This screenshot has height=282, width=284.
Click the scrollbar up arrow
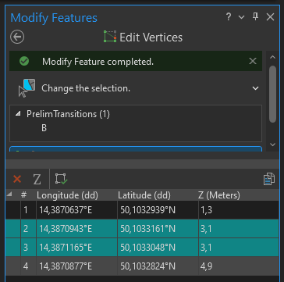click(272, 57)
